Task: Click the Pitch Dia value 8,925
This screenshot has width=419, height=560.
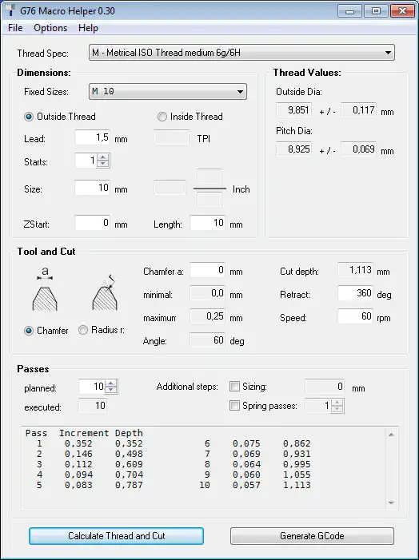Action: (x=294, y=149)
